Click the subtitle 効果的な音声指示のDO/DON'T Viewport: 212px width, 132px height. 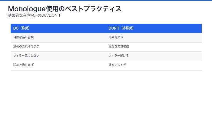tap(34, 15)
